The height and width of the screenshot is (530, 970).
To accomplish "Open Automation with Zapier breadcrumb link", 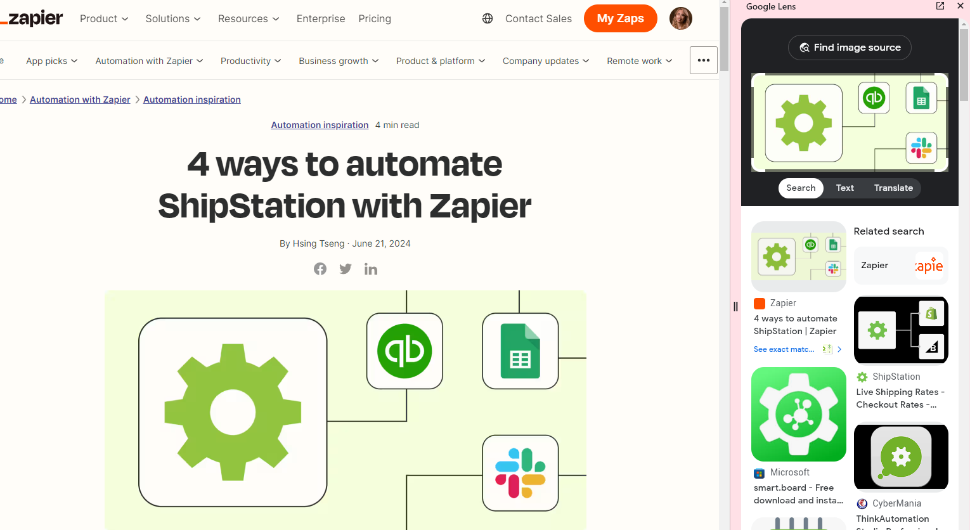I will pyautogui.click(x=80, y=100).
